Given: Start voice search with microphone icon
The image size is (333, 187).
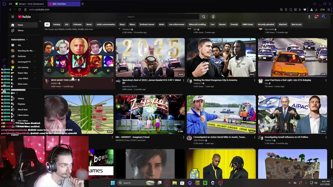Looking at the screenshot, I should tap(213, 17).
